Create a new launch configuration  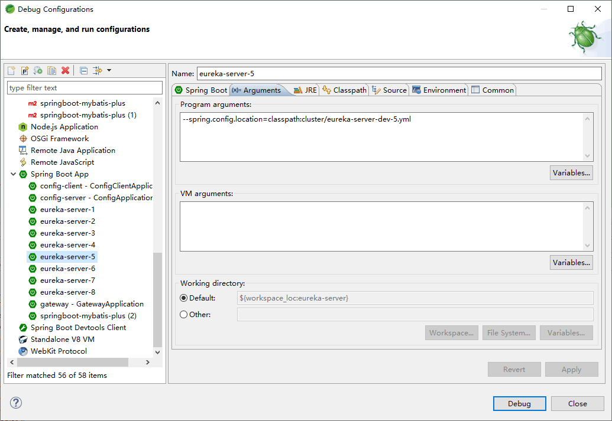click(x=11, y=70)
